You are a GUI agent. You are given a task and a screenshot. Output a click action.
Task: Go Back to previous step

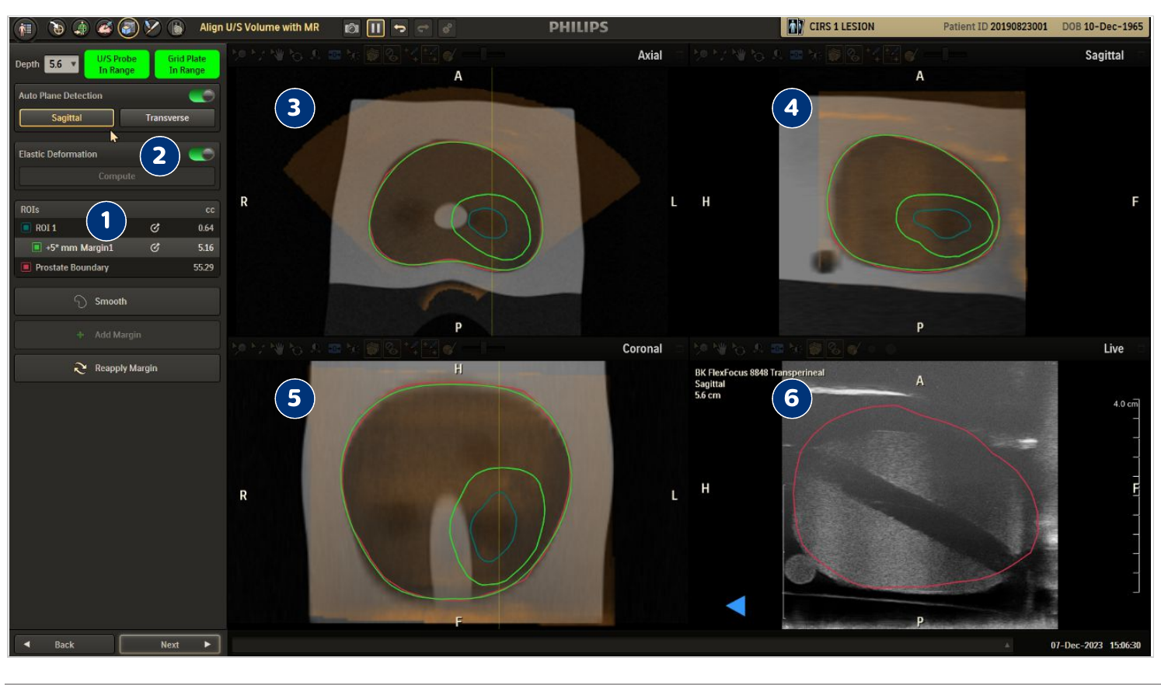point(64,644)
